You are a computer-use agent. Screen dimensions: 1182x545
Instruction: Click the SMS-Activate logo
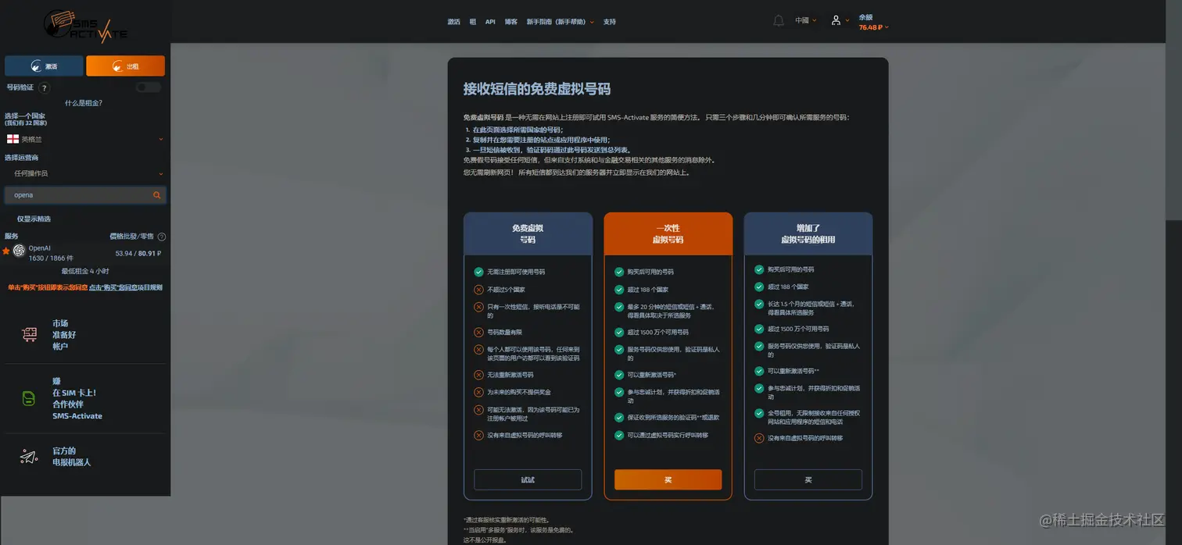pyautogui.click(x=84, y=26)
